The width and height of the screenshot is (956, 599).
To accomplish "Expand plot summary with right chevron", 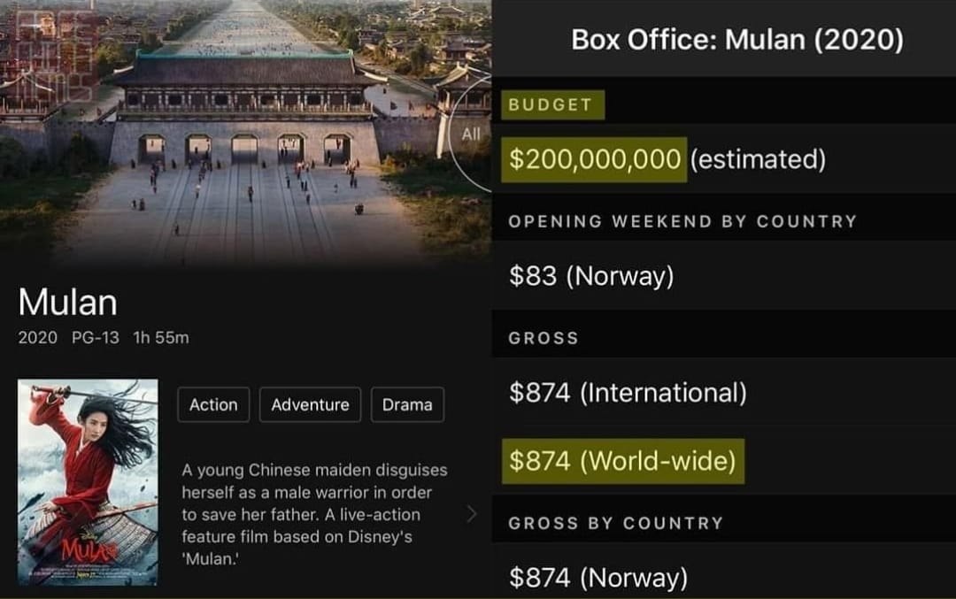I will click(471, 514).
